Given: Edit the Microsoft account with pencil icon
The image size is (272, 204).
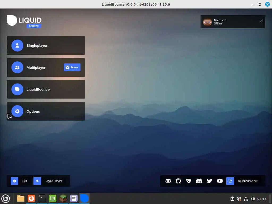Looking at the screenshot, I should coord(261,22).
